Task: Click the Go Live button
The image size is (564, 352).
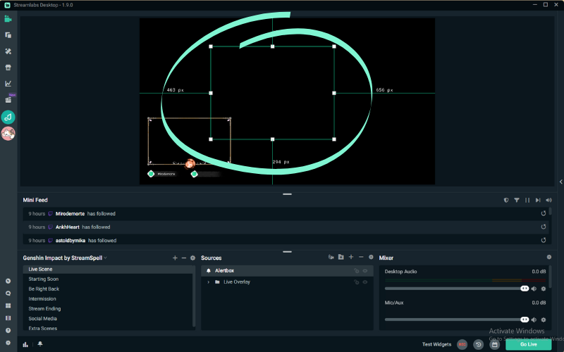Action: pyautogui.click(x=528, y=344)
